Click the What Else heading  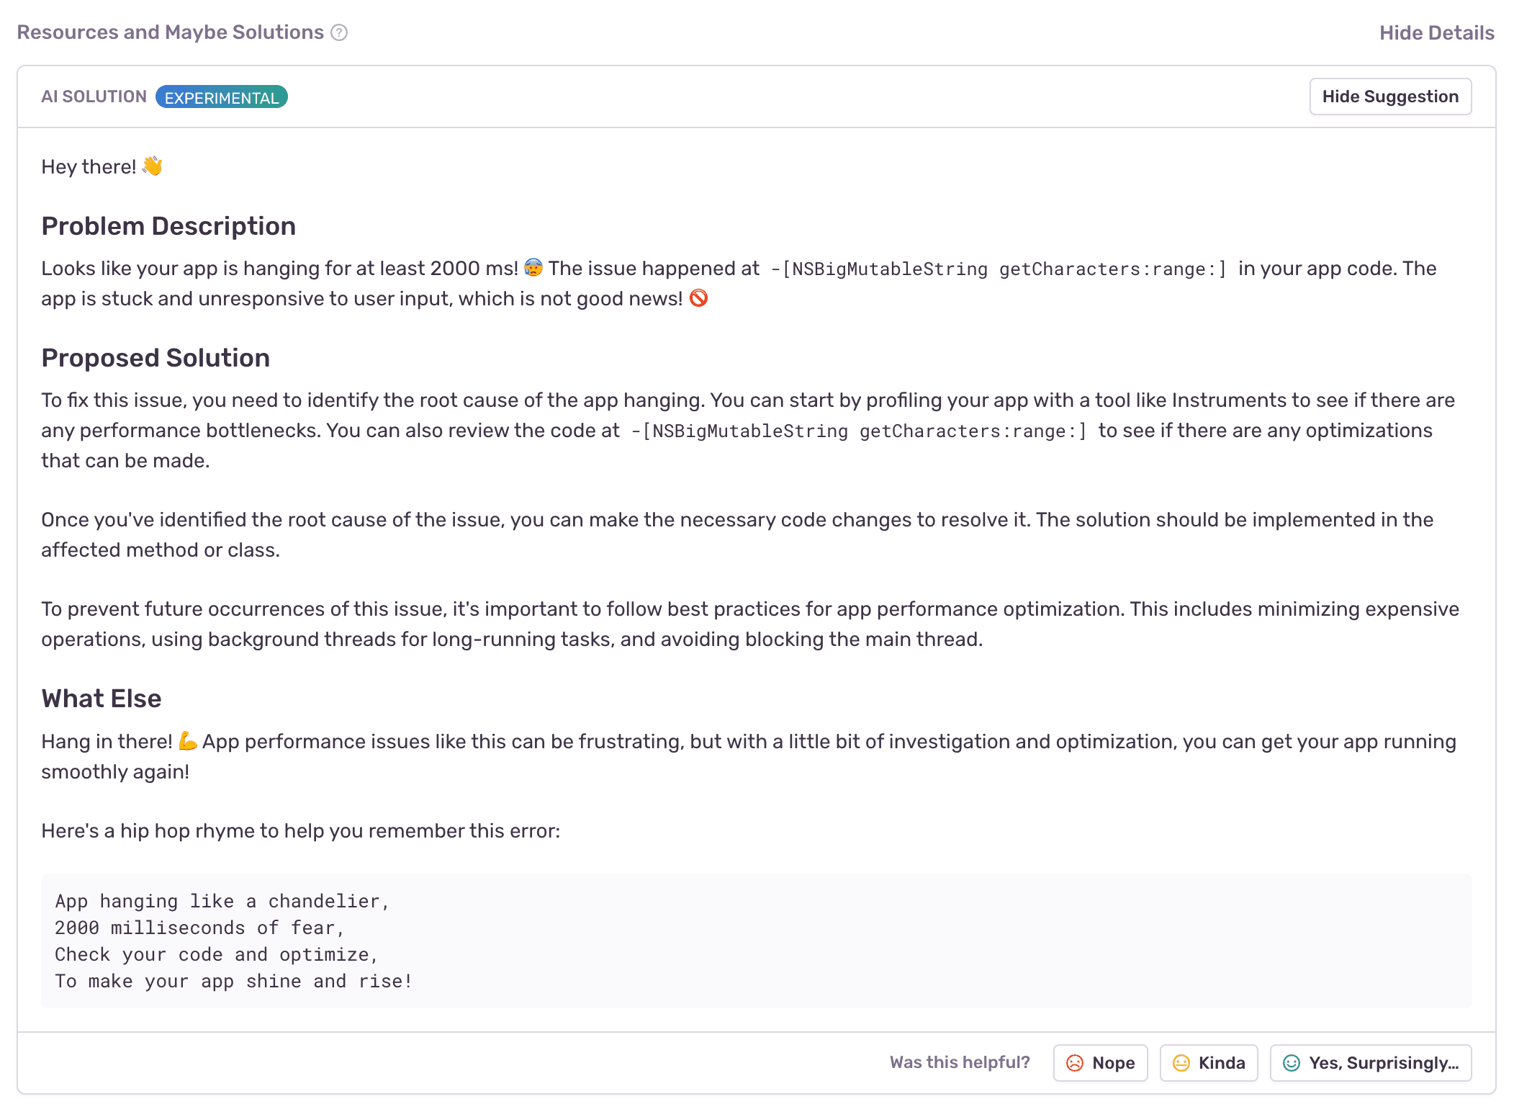[102, 699]
